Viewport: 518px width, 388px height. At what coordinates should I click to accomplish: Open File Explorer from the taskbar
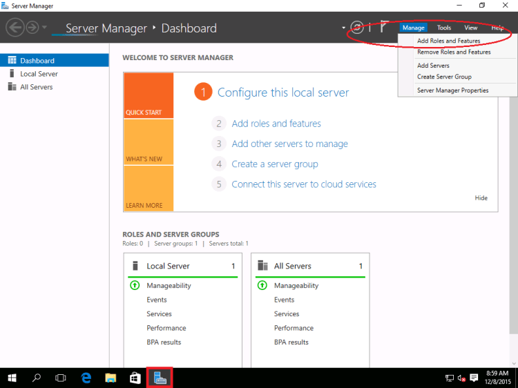pyautogui.click(x=111, y=378)
